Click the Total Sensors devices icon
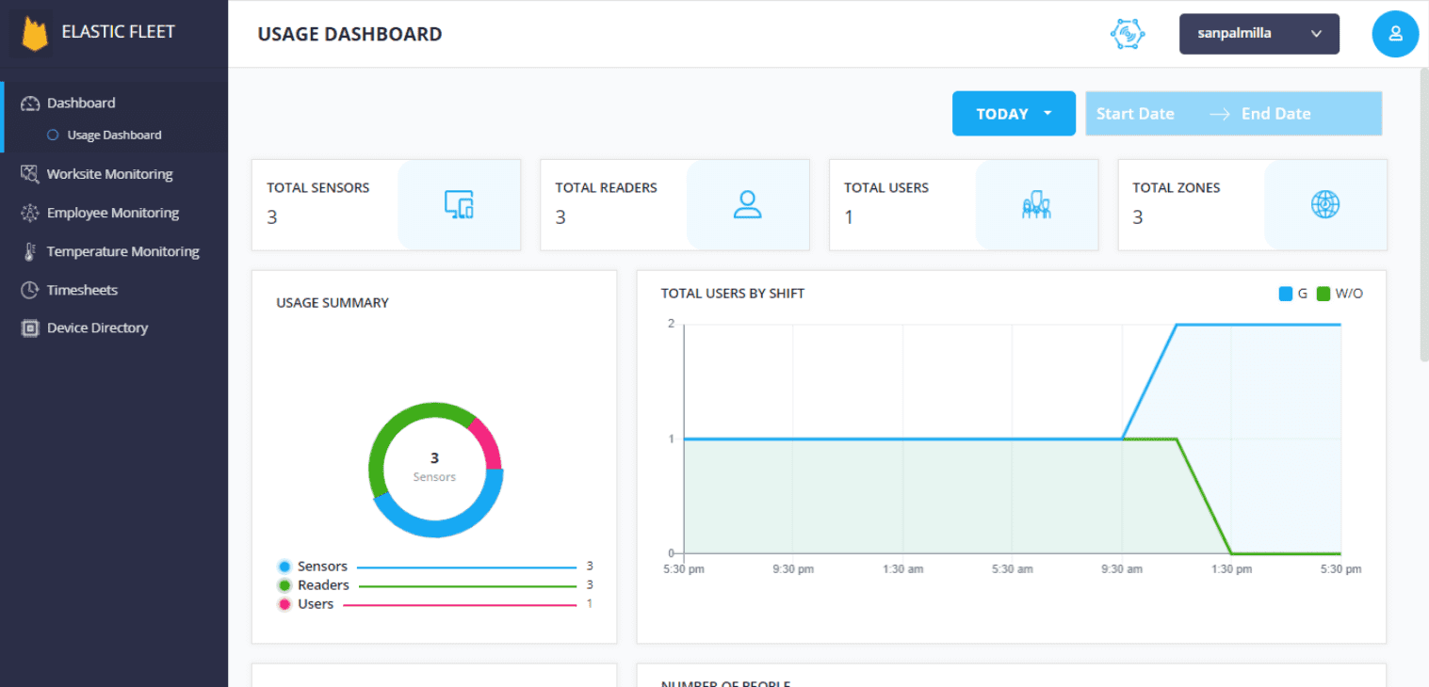This screenshot has height=687, width=1429. coord(458,204)
